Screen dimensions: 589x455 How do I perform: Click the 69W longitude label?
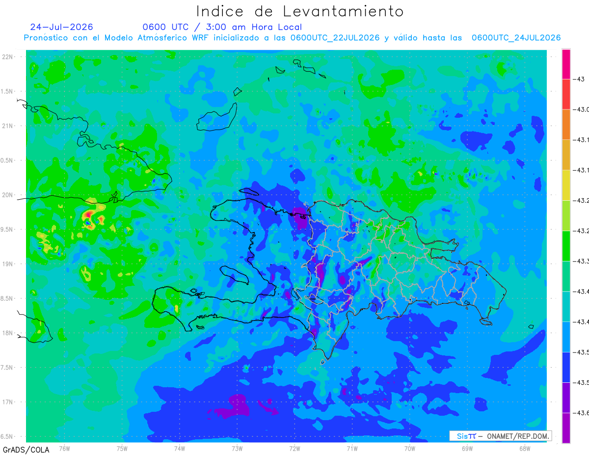tap(467, 448)
